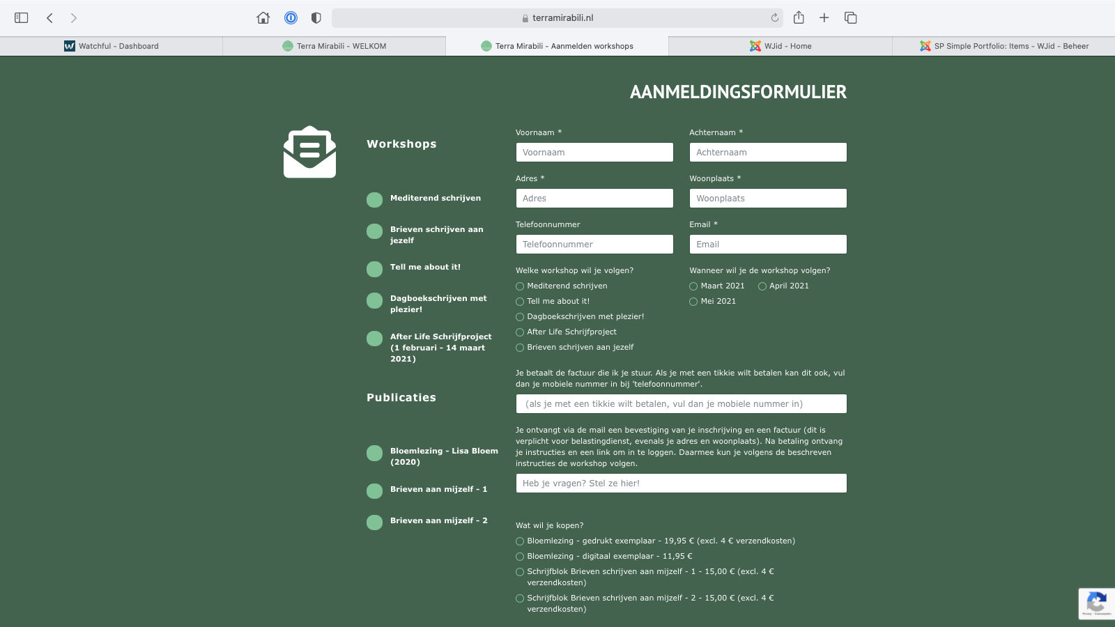Open the Brieven aan mijzelf - 1 link
Screen dimensions: 1115x627
tap(439, 489)
